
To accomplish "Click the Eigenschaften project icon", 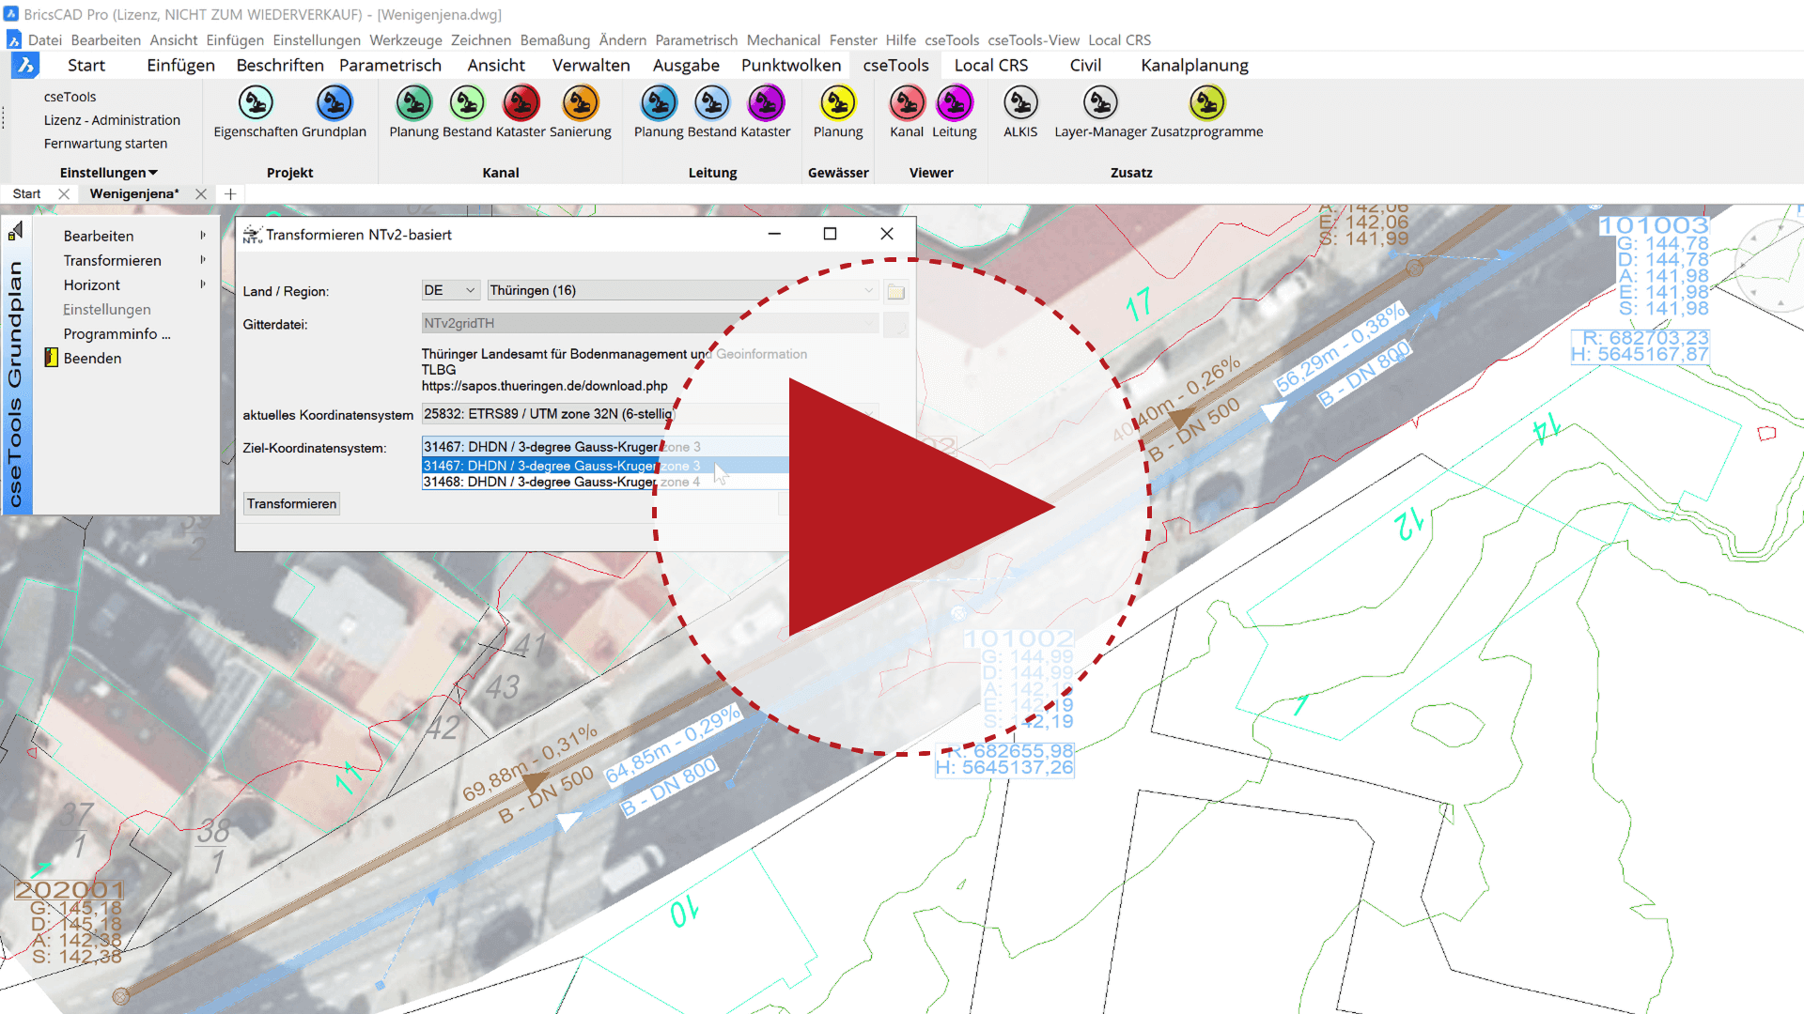I will (x=255, y=103).
